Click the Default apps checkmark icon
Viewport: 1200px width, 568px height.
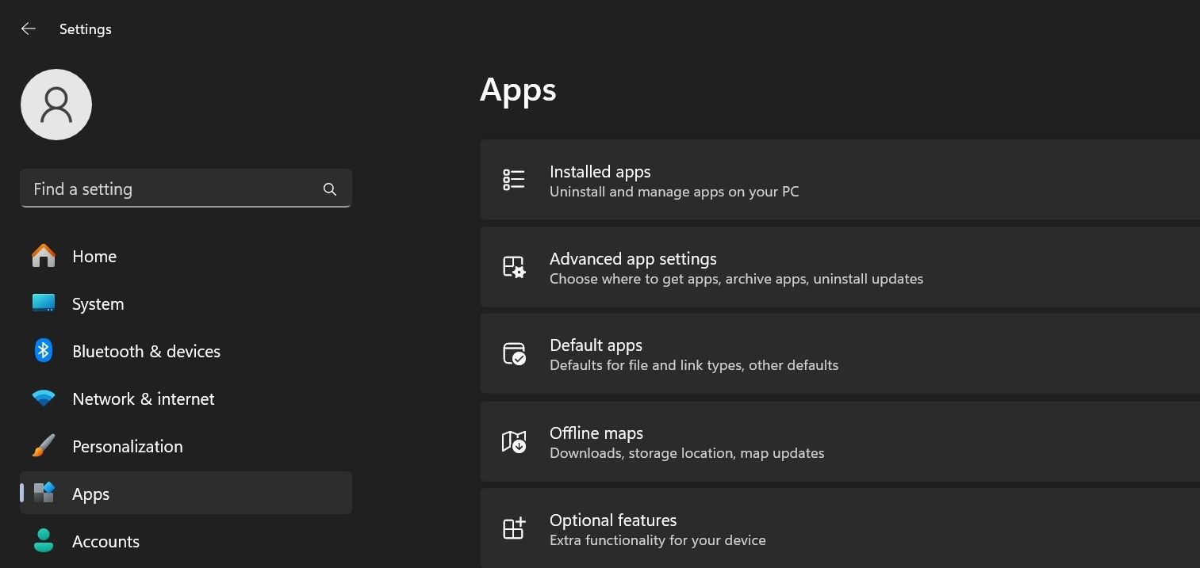513,353
